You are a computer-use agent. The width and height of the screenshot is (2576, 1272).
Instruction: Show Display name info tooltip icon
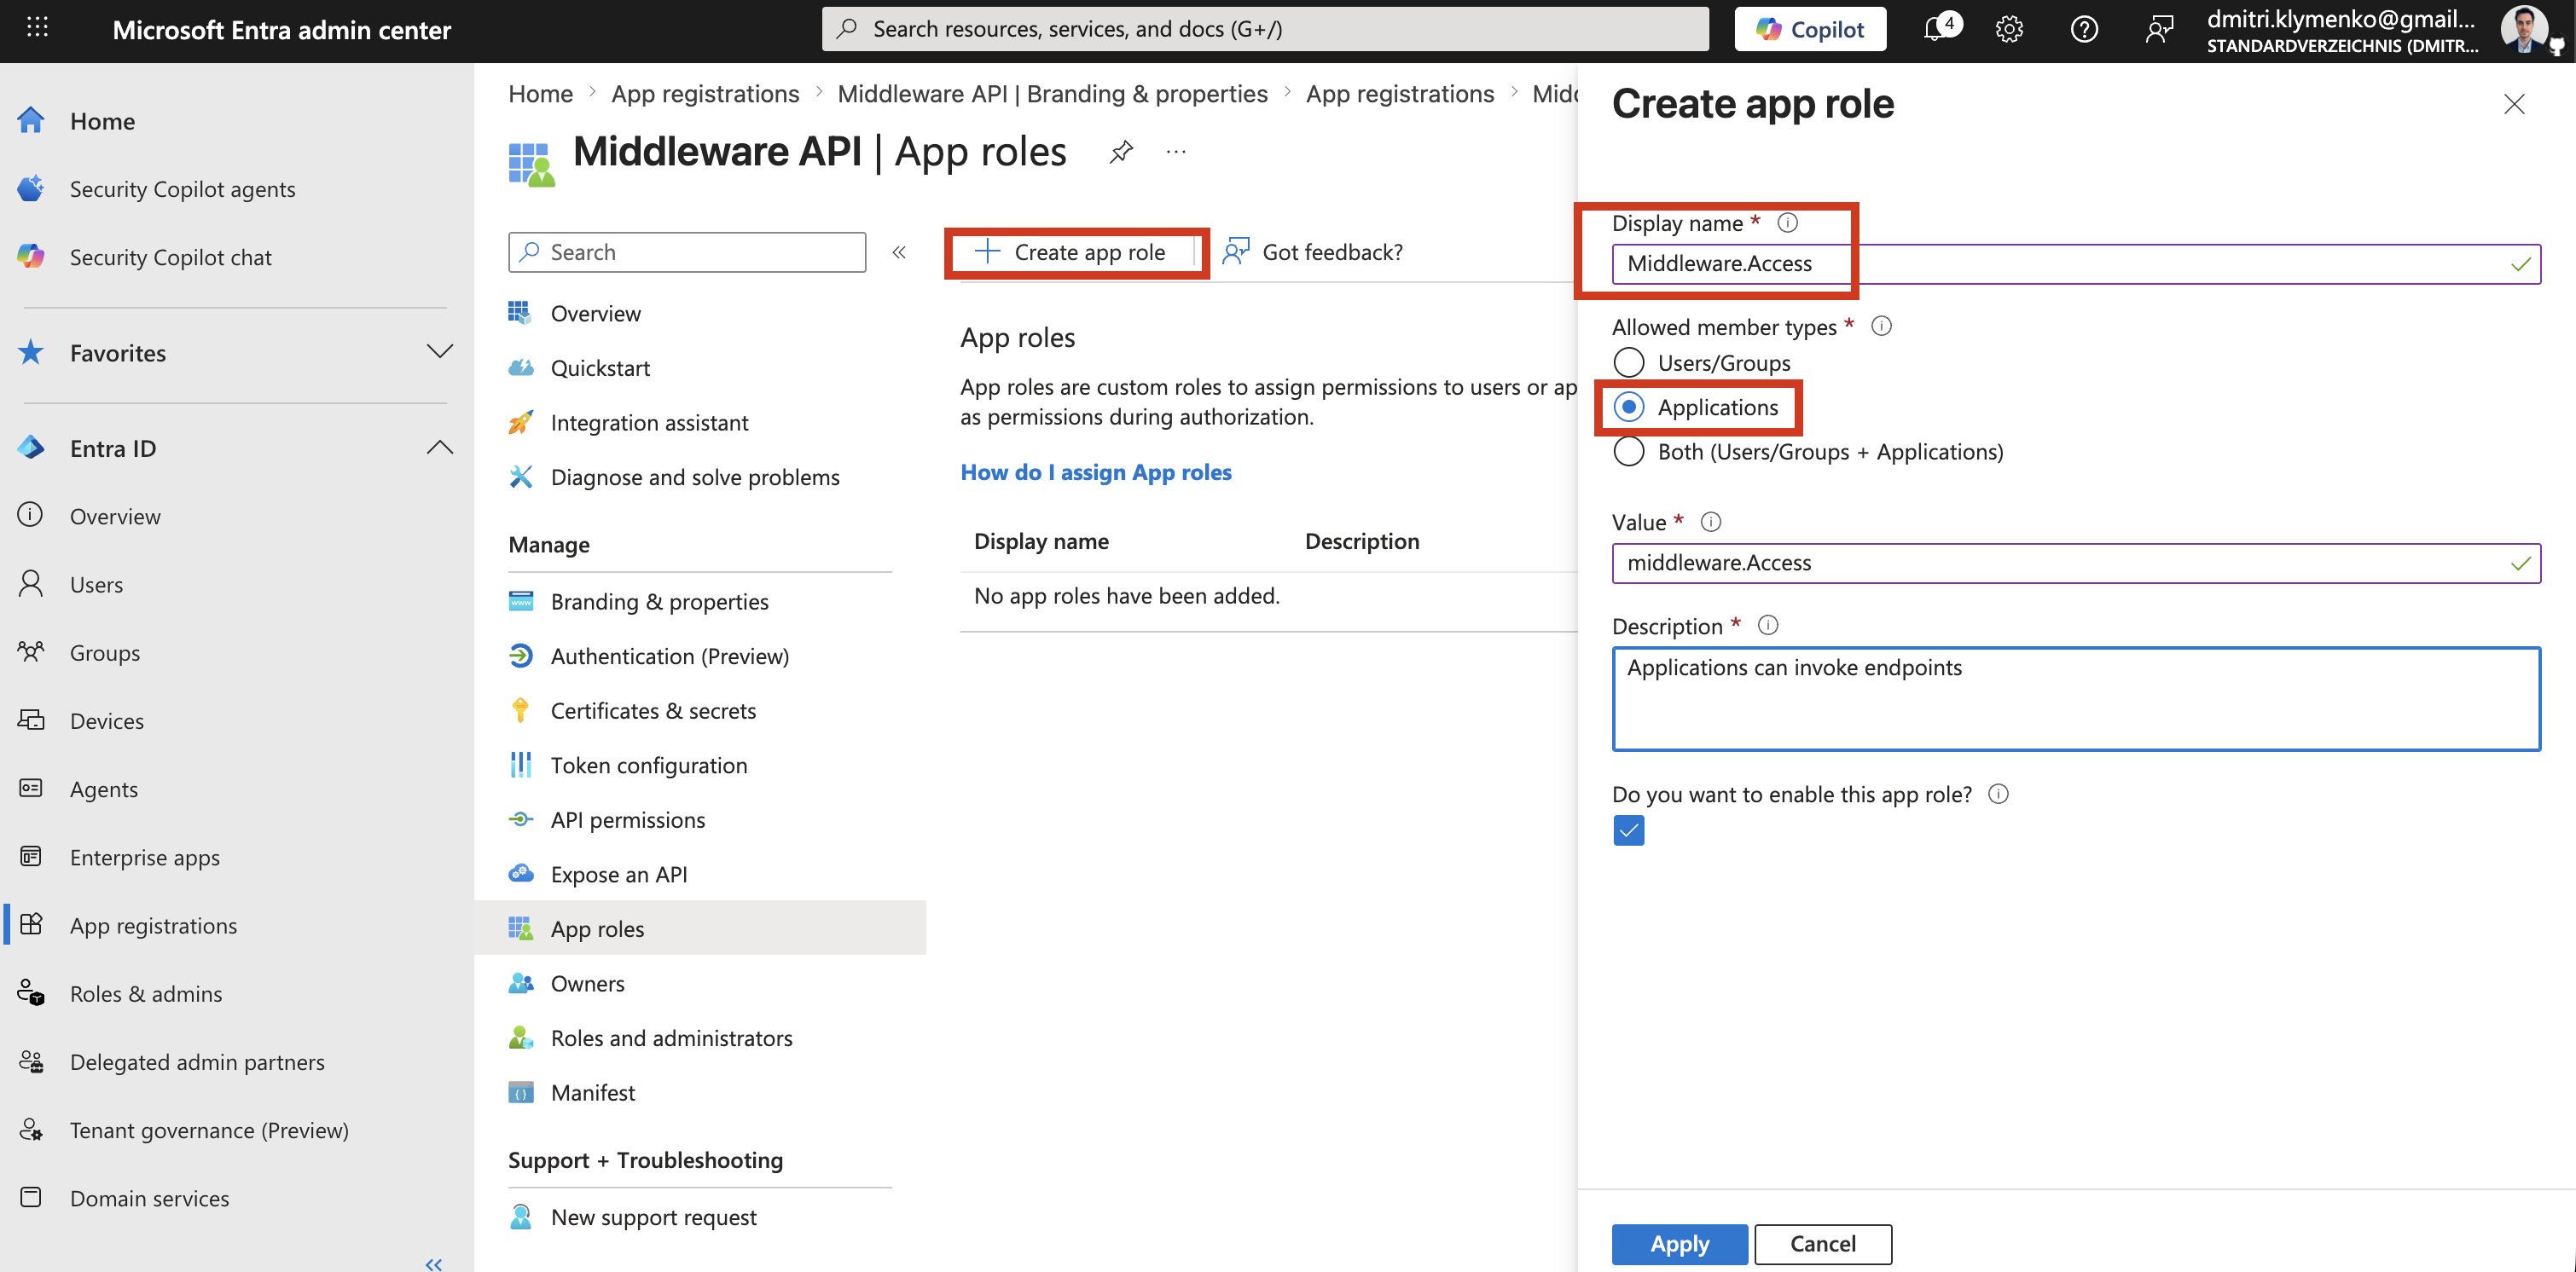(1787, 223)
